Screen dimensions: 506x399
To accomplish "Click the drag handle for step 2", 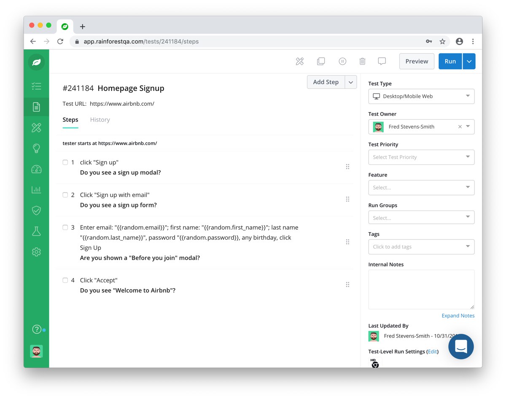I will [x=347, y=199].
